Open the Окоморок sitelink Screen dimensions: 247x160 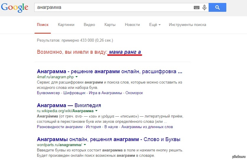134,93
